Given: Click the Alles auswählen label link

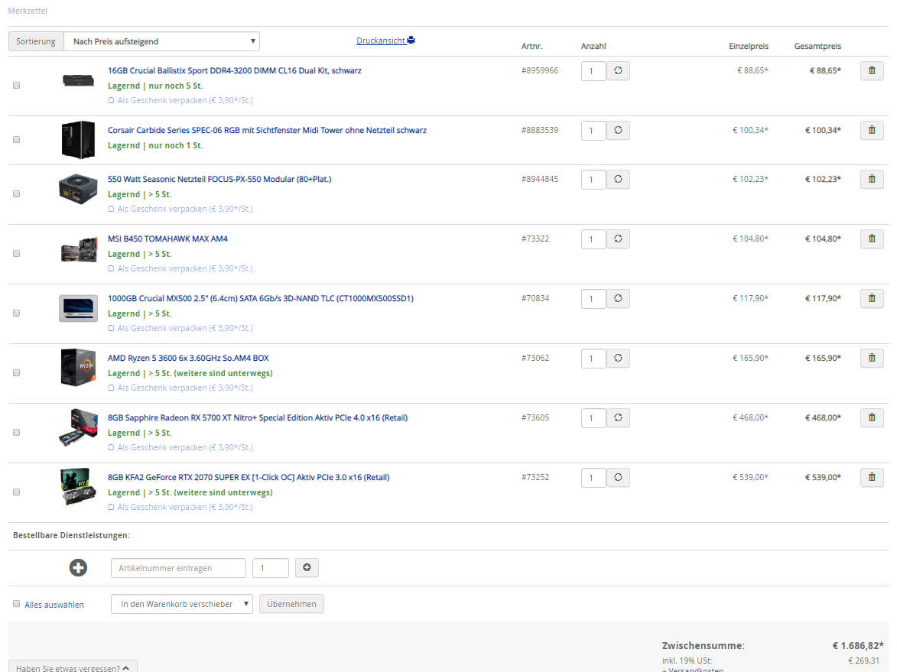Looking at the screenshot, I should (x=54, y=605).
